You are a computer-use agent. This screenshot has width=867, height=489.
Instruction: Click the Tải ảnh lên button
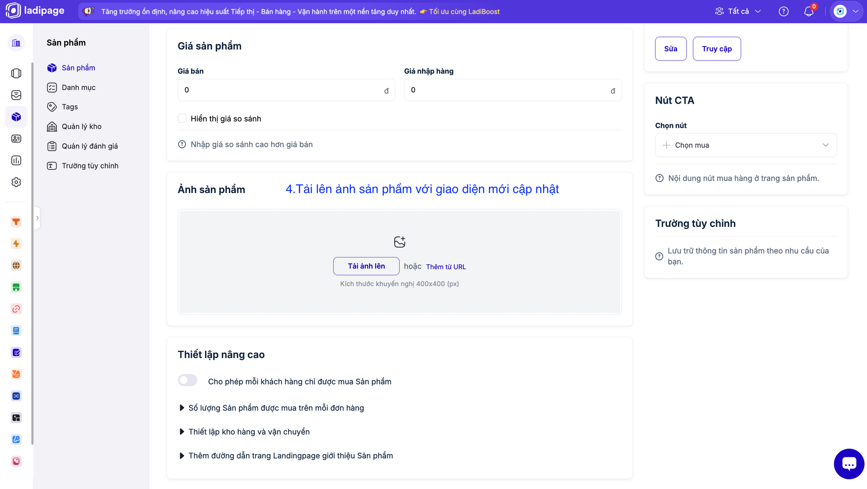[x=366, y=266]
